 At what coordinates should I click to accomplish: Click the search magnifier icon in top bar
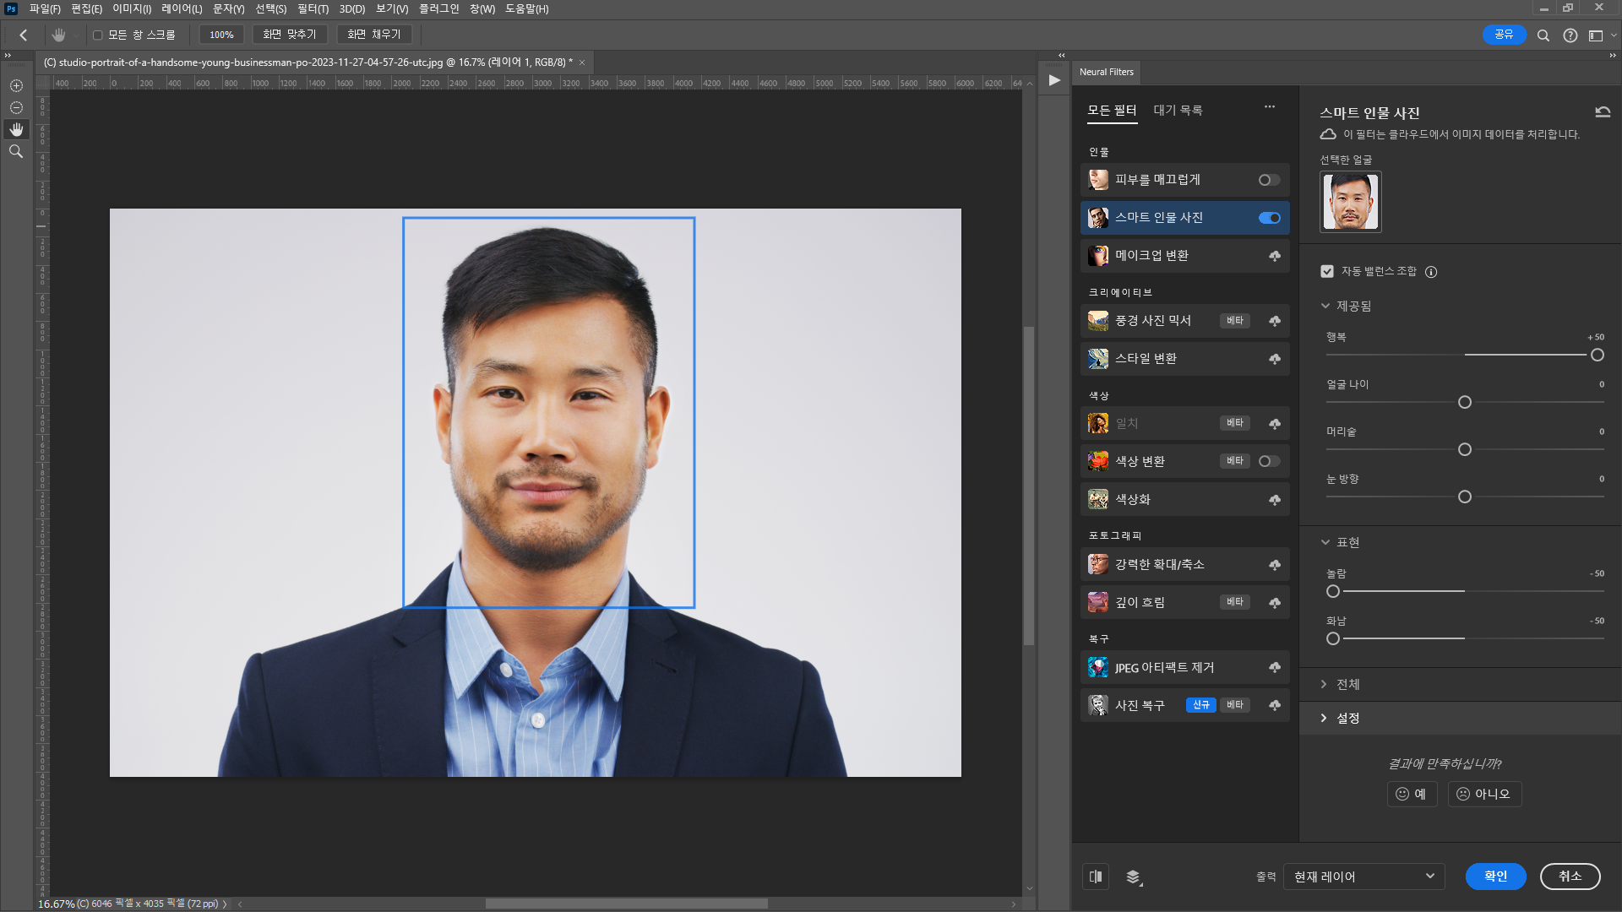click(1543, 35)
